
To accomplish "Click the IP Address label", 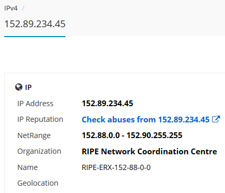I will click(35, 104).
